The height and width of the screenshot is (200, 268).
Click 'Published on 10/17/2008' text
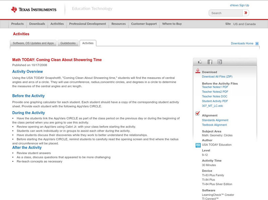(x=29, y=65)
